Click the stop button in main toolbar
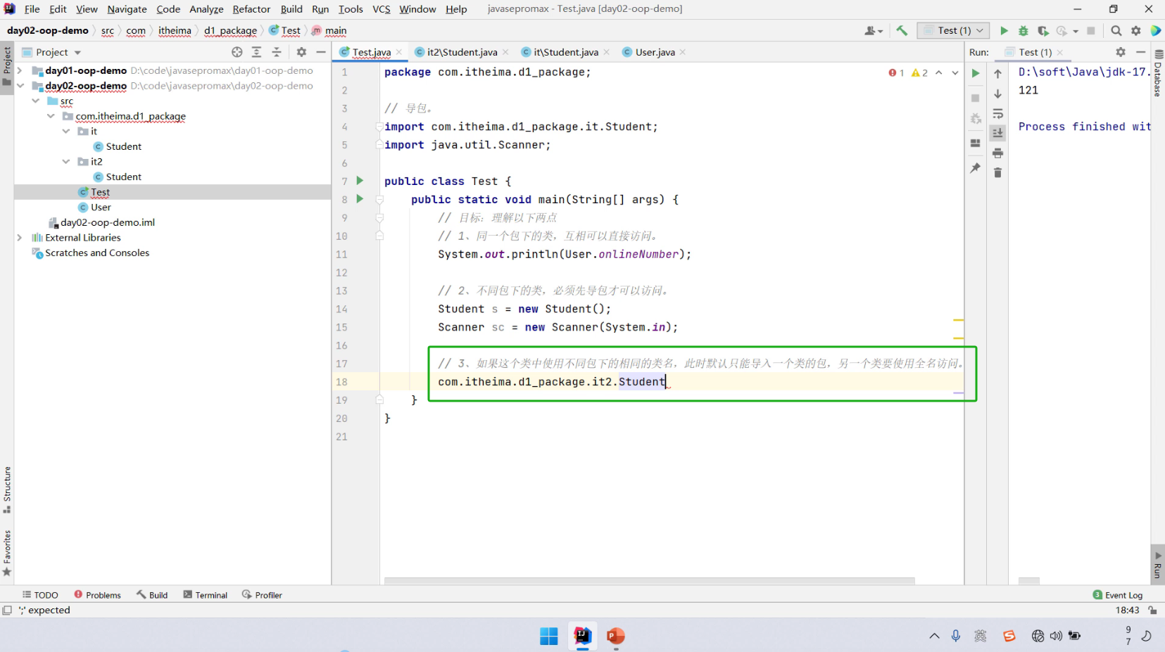The image size is (1165, 652). 1091,31
